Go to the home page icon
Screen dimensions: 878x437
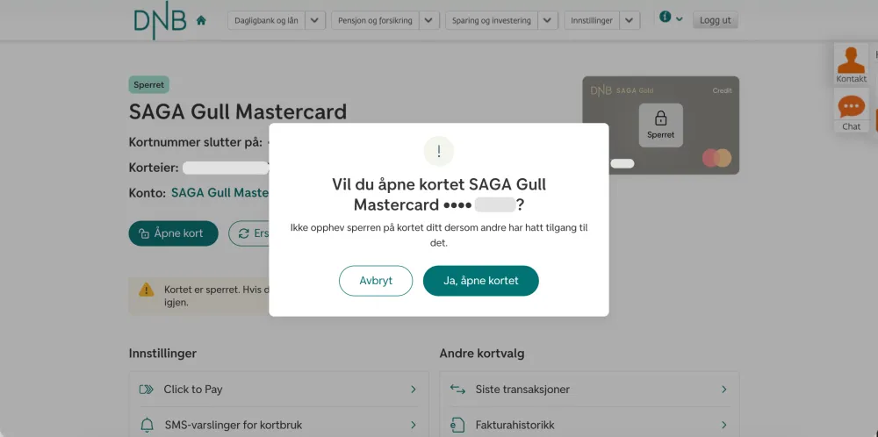[x=201, y=20]
